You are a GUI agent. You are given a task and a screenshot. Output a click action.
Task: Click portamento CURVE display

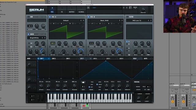[x=147, y=98]
